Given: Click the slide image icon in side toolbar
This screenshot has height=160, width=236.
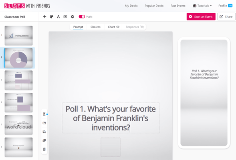Looking at the screenshot, I should (x=44, y=123).
